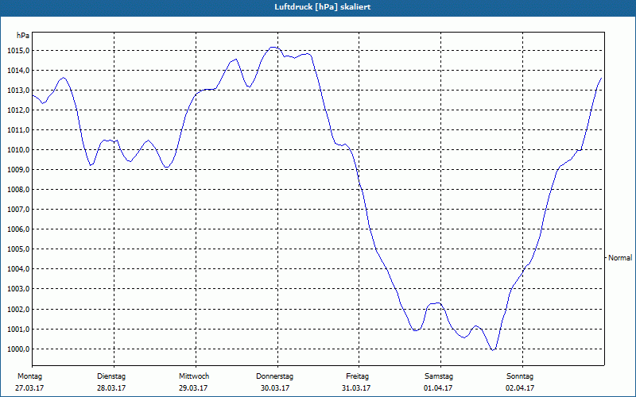Click the 1007,0 axis value

point(18,210)
